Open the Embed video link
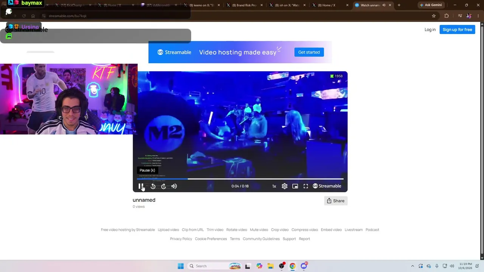Viewport: 484px width, 272px height. [331, 230]
